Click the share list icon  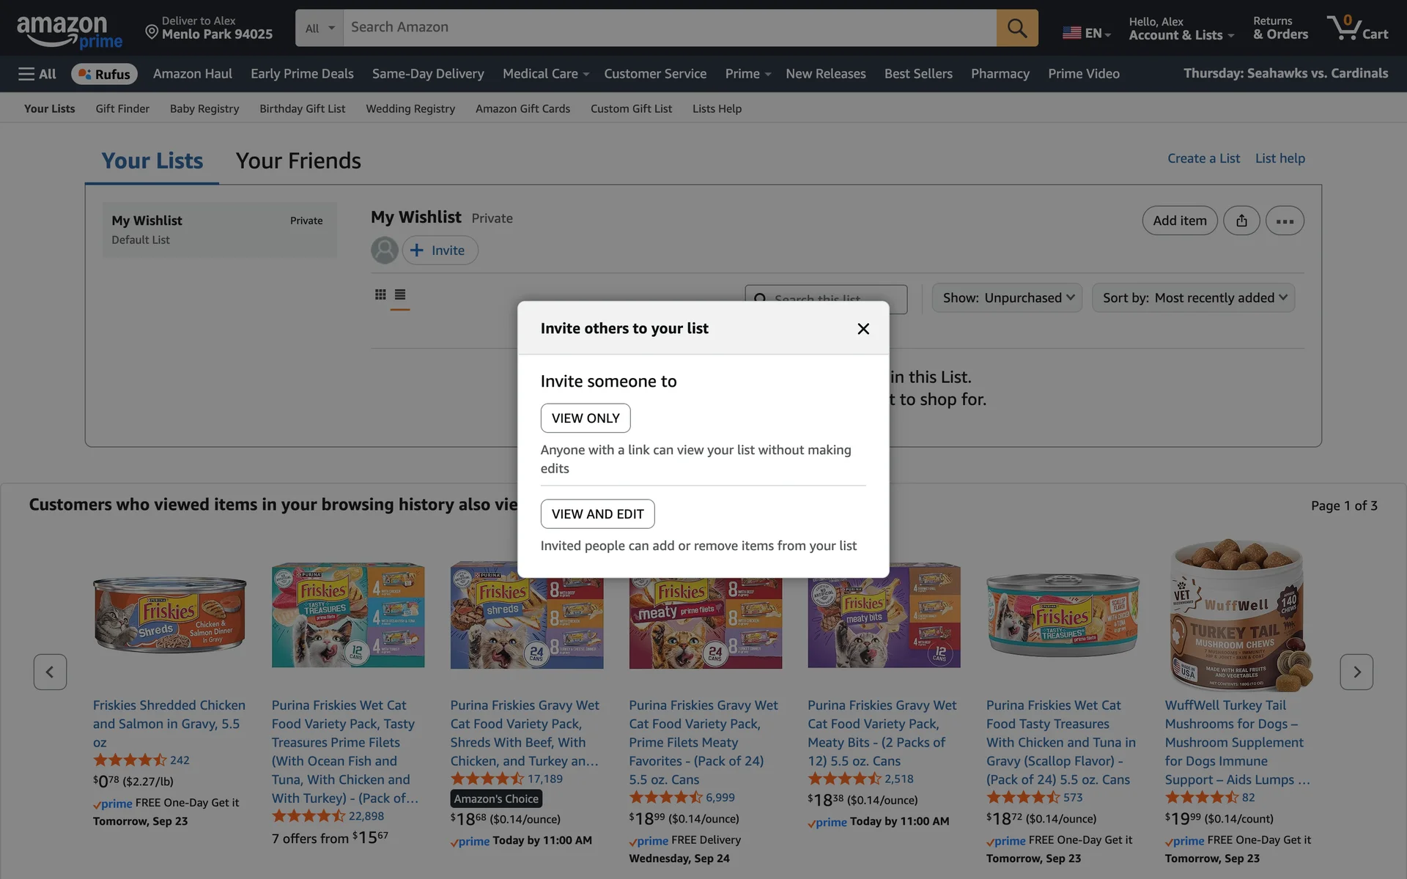click(1241, 220)
